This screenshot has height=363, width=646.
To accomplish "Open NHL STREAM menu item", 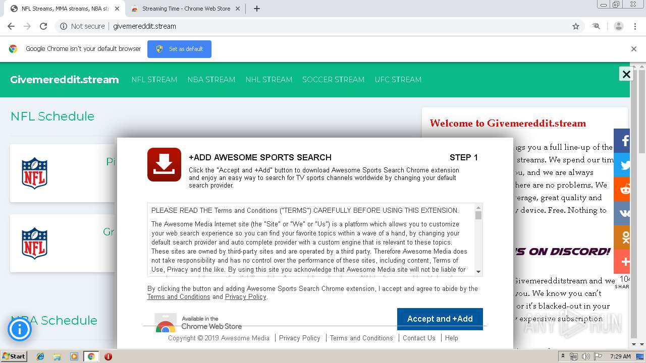I will coord(269,80).
